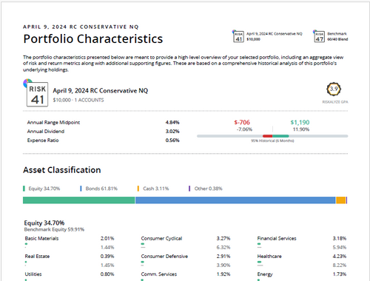370x281 pixels.
Task: Click the Basic Materials sector label
Action: [41, 238]
